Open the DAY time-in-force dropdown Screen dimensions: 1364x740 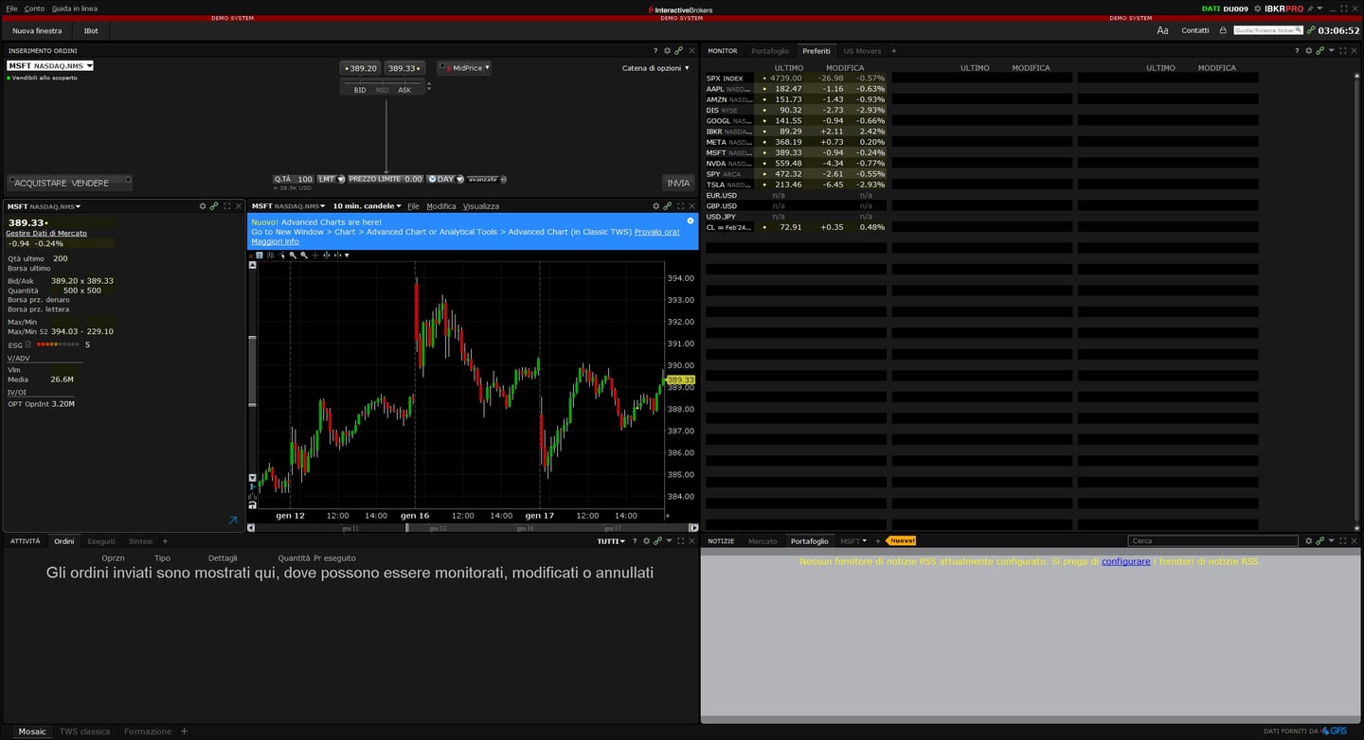447,179
